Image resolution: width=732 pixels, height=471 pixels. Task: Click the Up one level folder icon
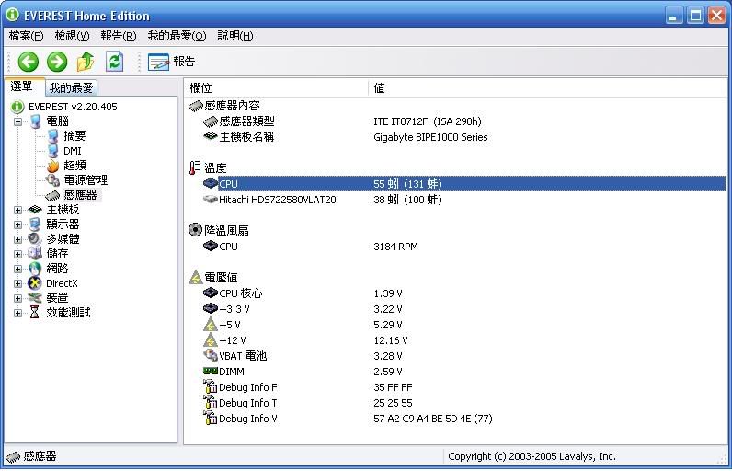pyautogui.click(x=86, y=62)
